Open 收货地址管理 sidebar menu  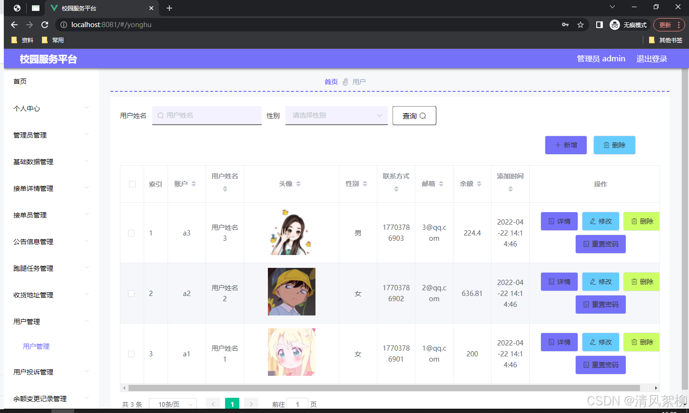click(x=51, y=295)
